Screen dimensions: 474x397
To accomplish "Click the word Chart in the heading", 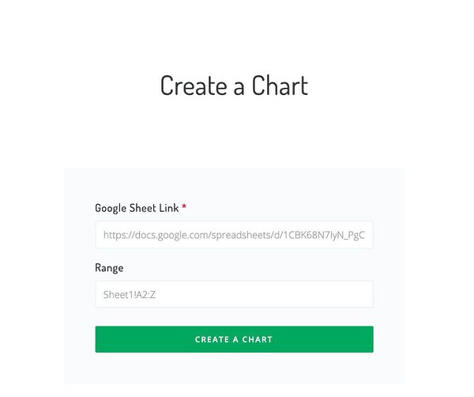I will [280, 85].
